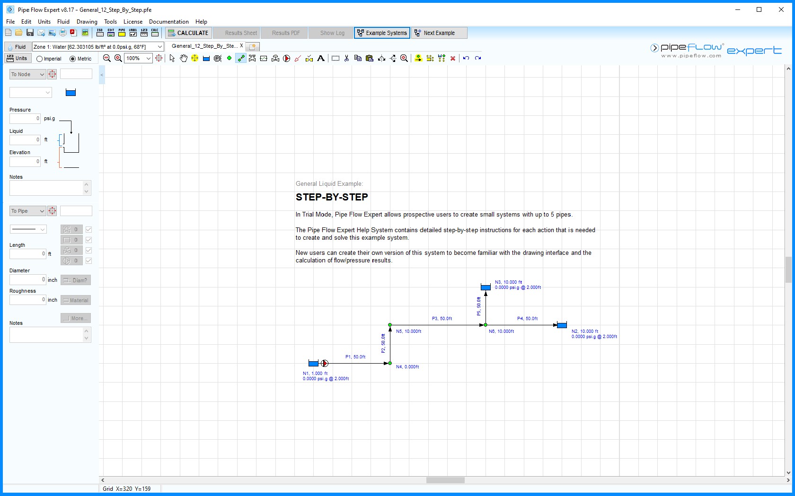Toggle the checkbox beside the component count

[x=88, y=240]
